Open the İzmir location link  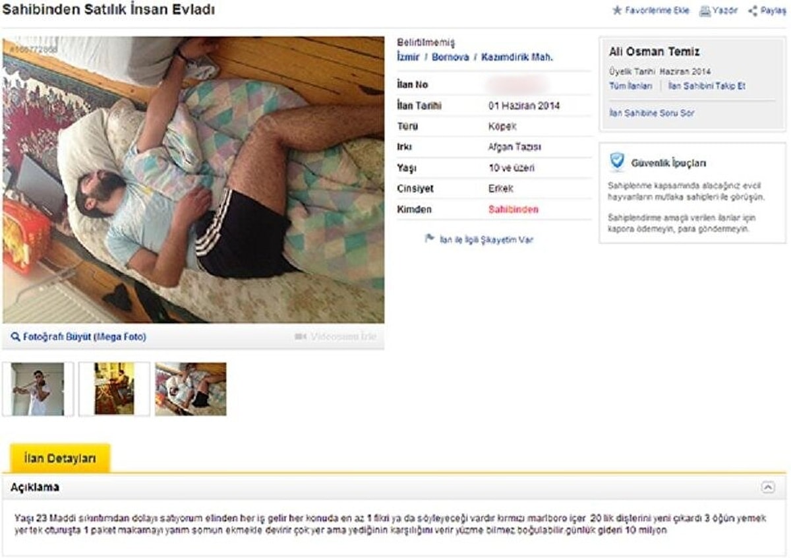pyautogui.click(x=408, y=57)
